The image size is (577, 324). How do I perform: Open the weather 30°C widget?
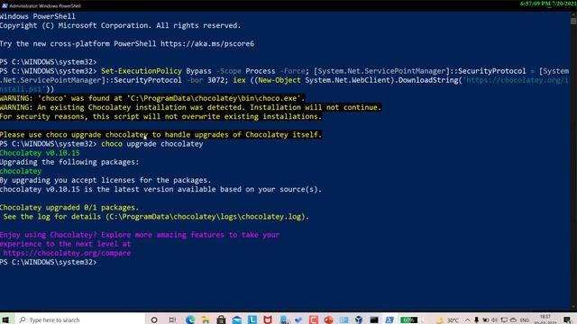tap(448, 320)
